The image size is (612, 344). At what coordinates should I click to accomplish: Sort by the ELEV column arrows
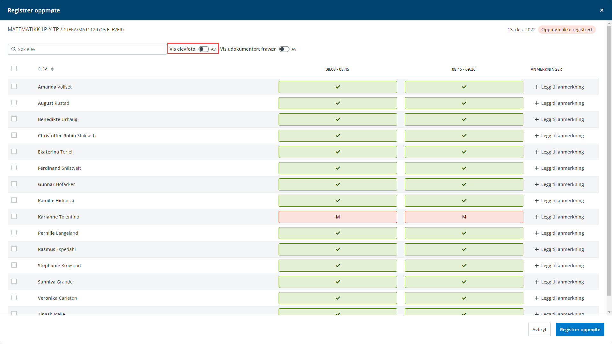(x=52, y=69)
